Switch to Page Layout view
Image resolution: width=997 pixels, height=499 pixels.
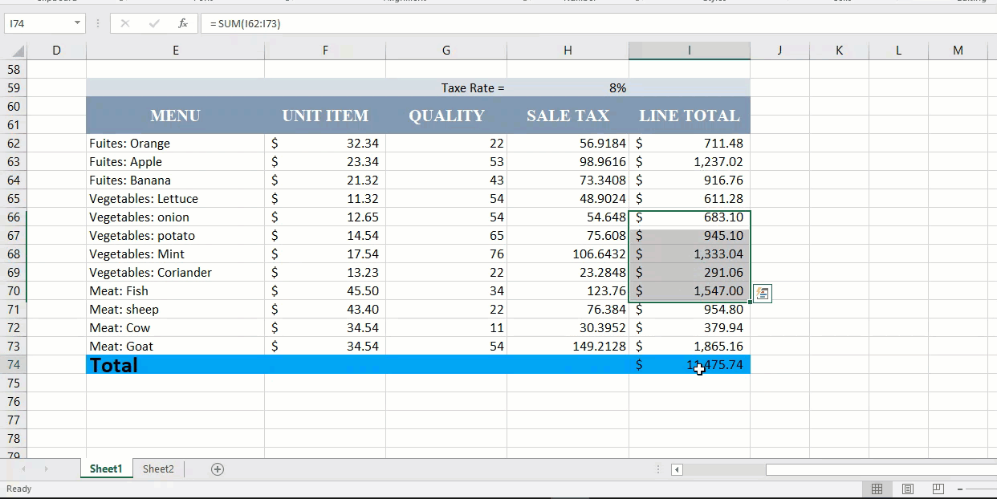908,489
